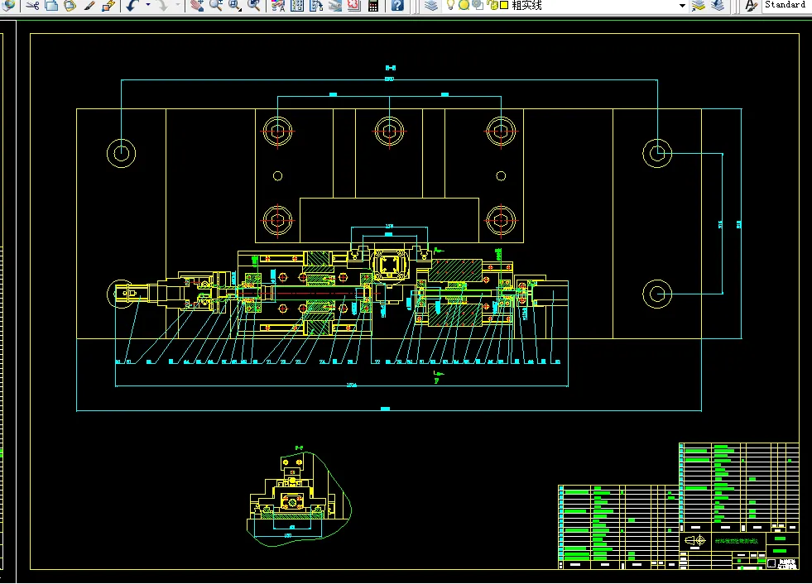Click the Copy to clipboard icon
This screenshot has height=584, width=812.
tap(51, 6)
